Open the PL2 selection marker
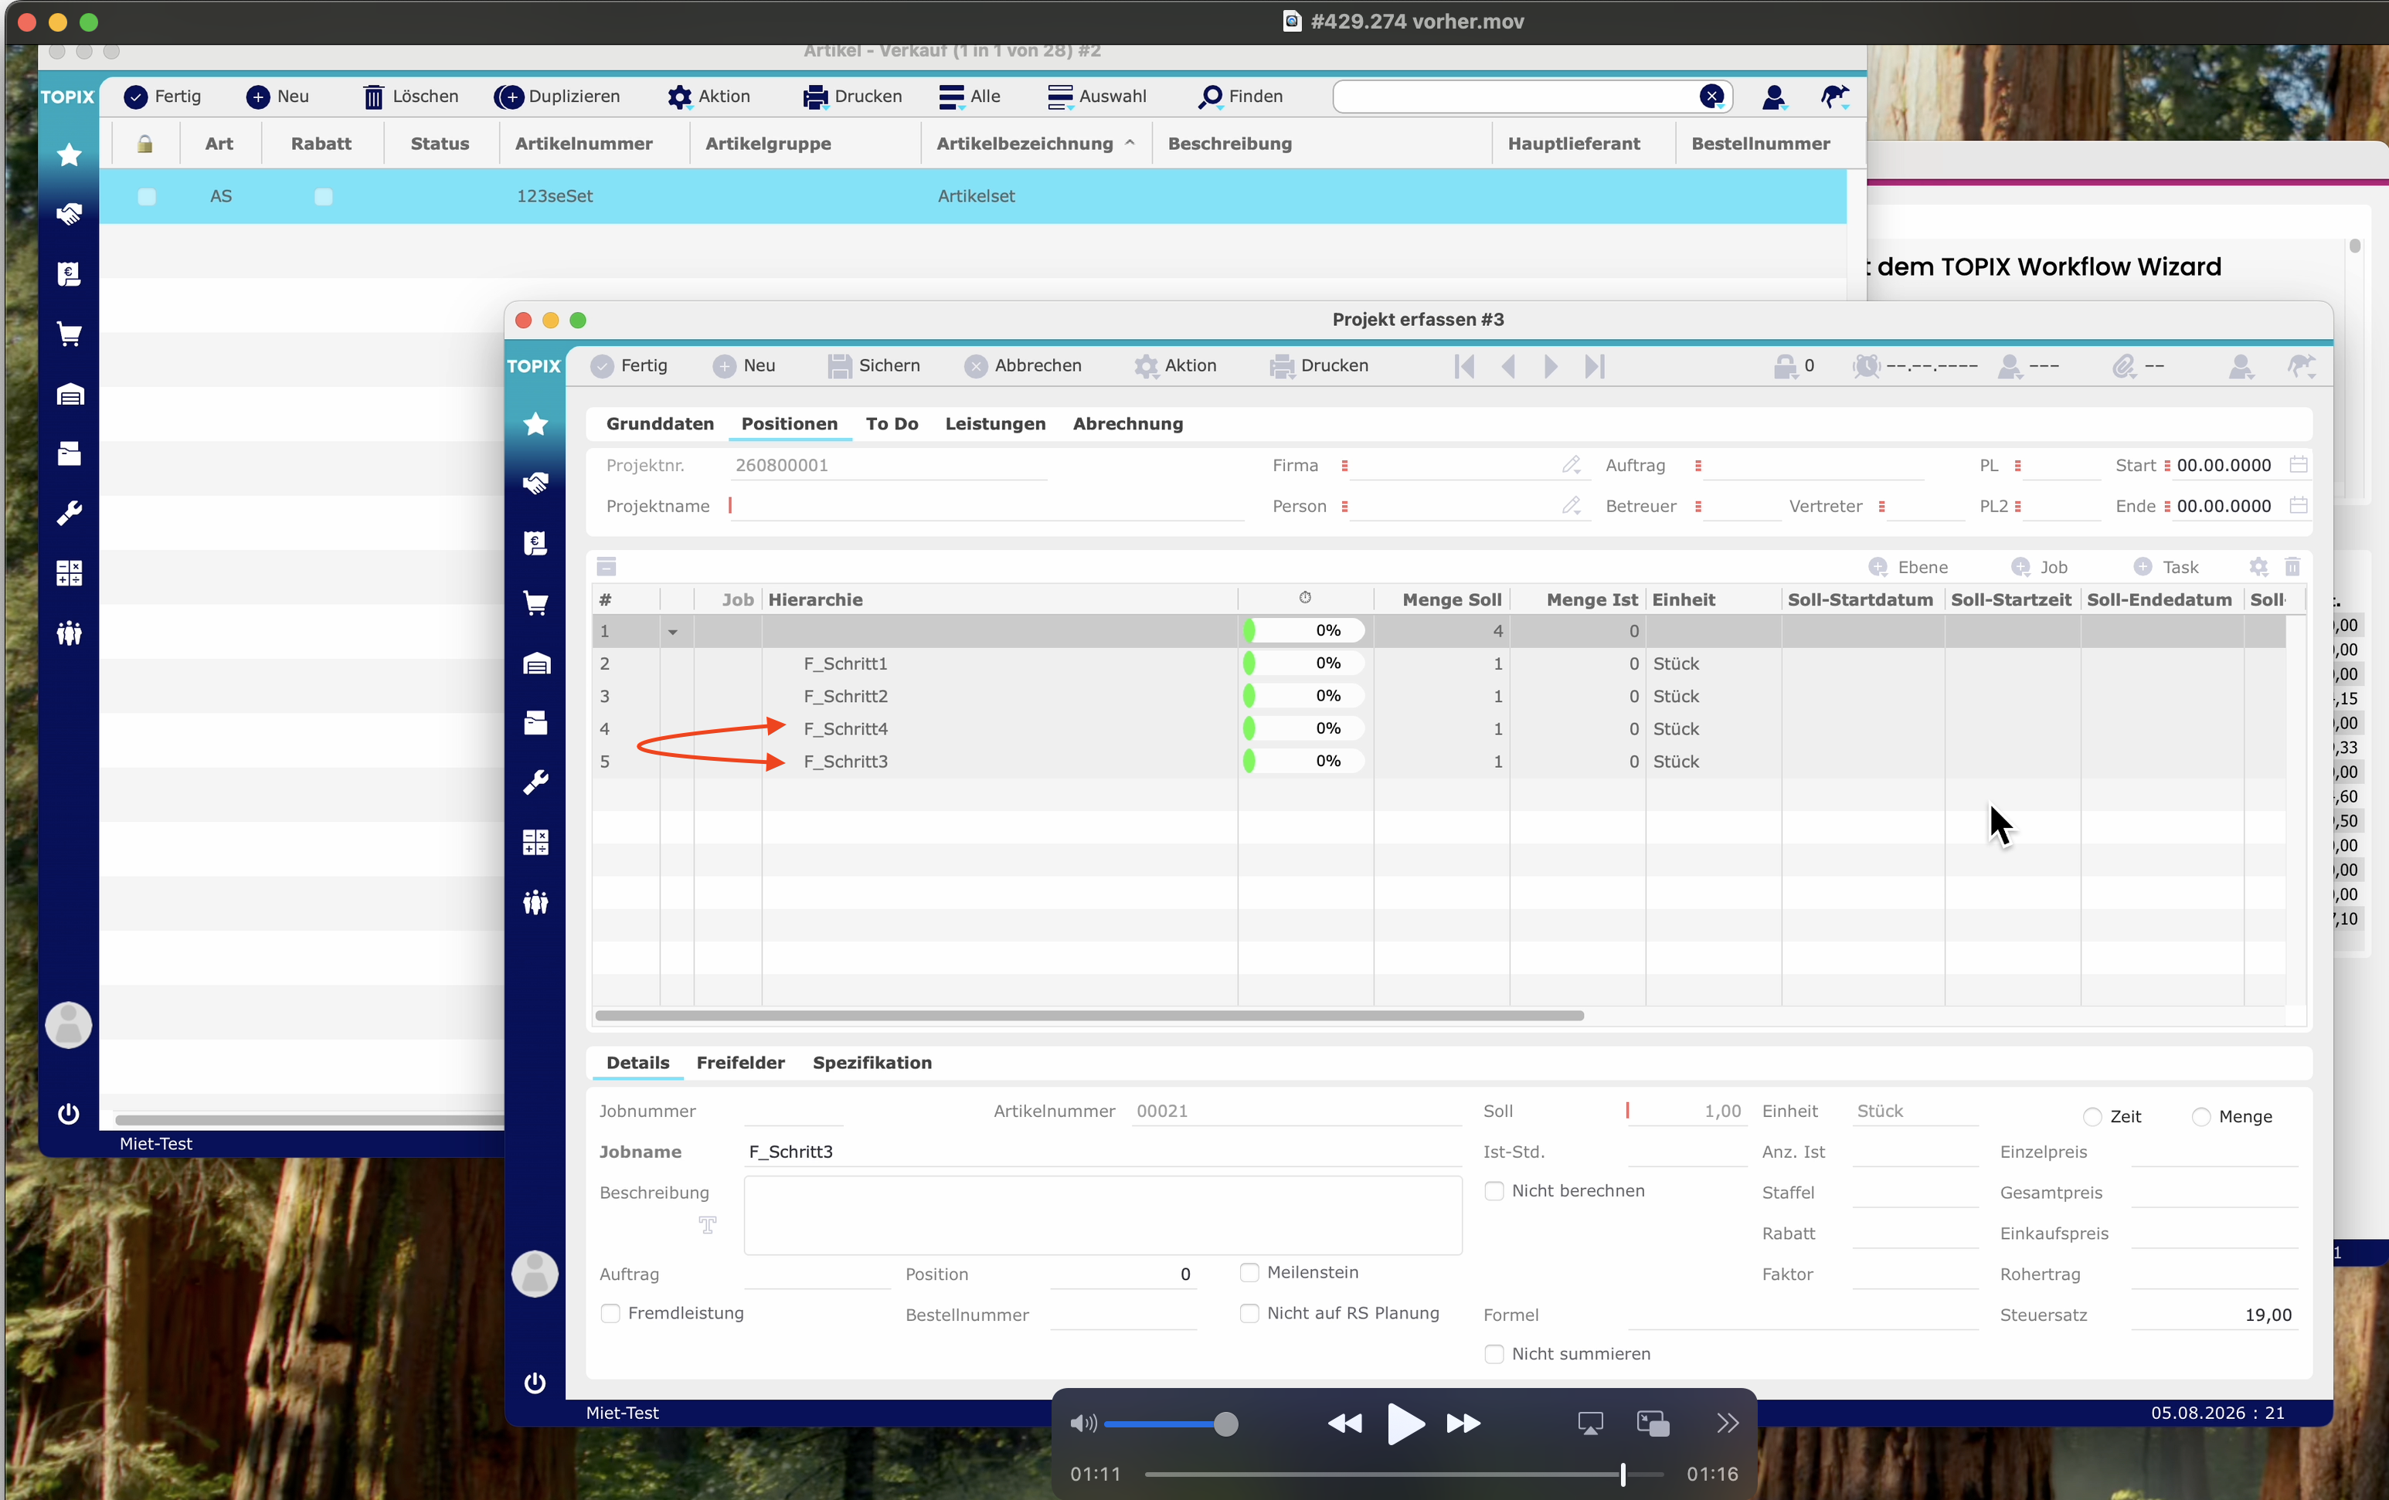Viewport: 2389px width, 1500px height. click(2017, 506)
